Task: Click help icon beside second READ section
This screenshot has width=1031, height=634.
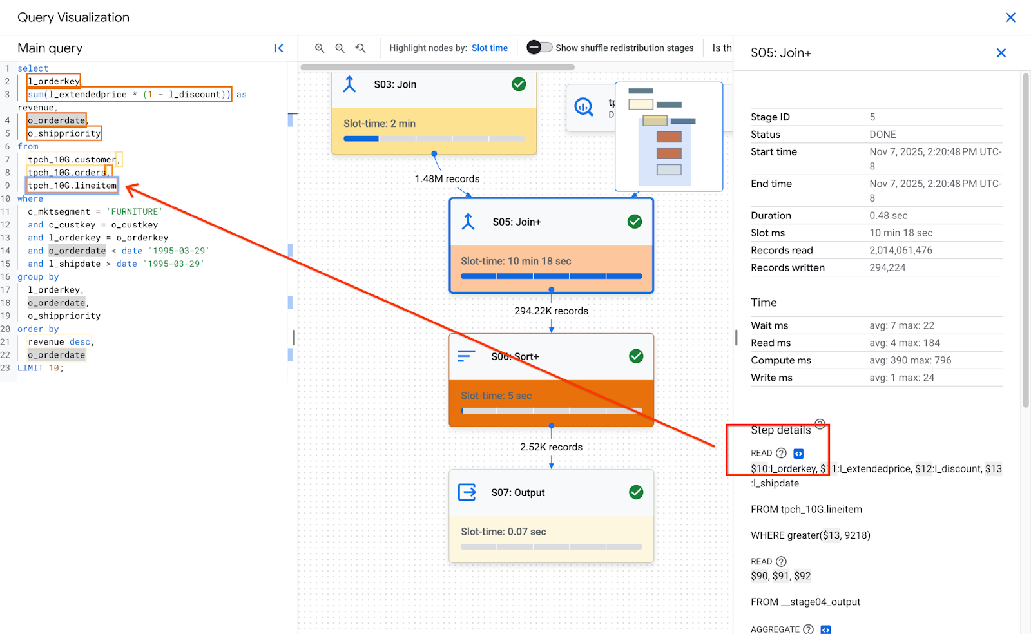Action: 780,561
